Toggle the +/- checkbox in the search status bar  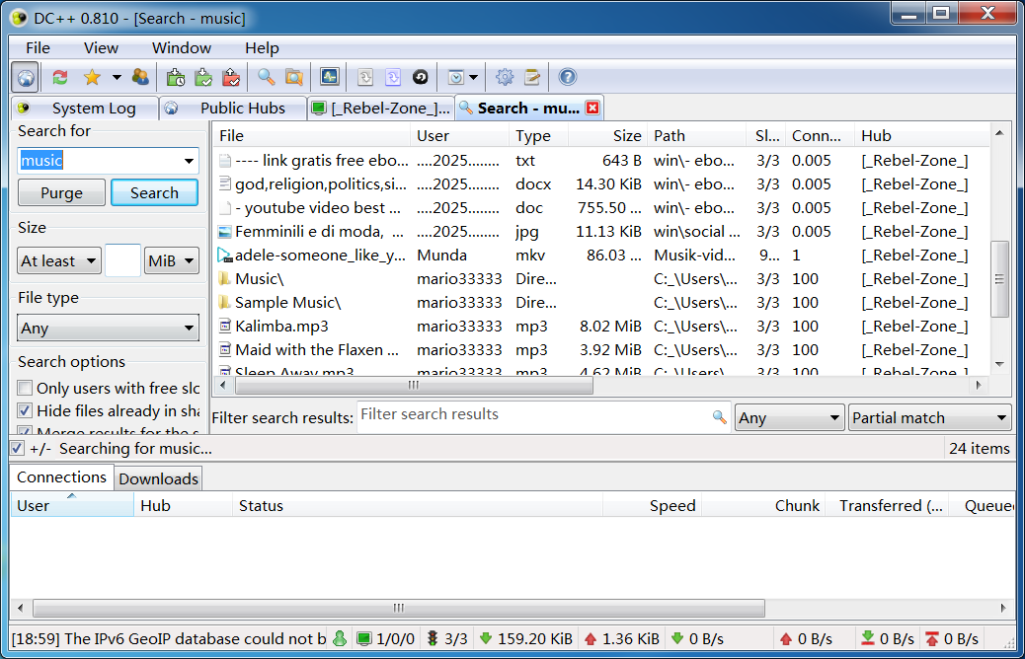coord(17,449)
